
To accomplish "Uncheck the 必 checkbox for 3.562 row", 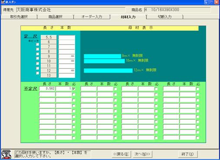I will click(x=74, y=89).
